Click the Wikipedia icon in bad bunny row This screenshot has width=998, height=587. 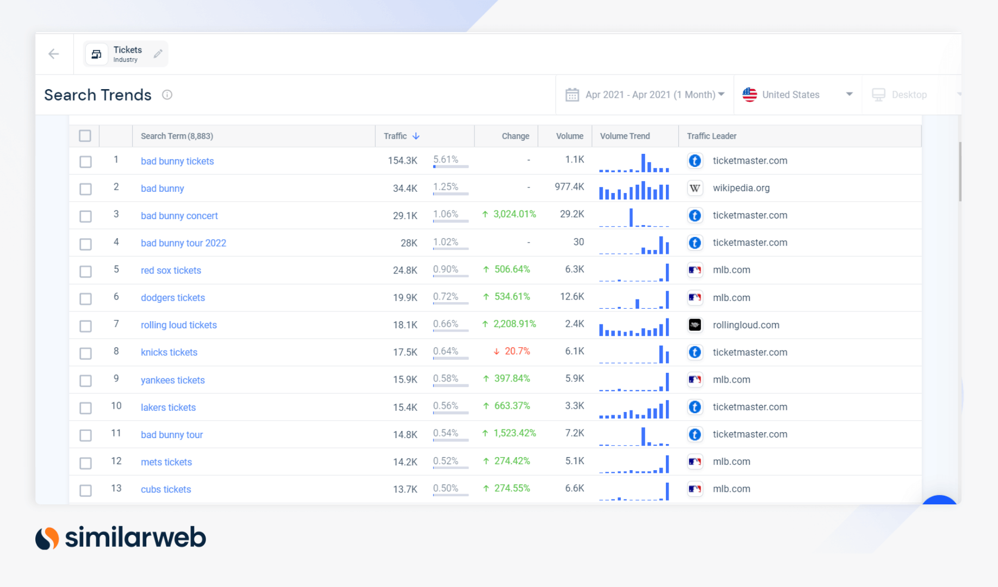[x=695, y=188]
